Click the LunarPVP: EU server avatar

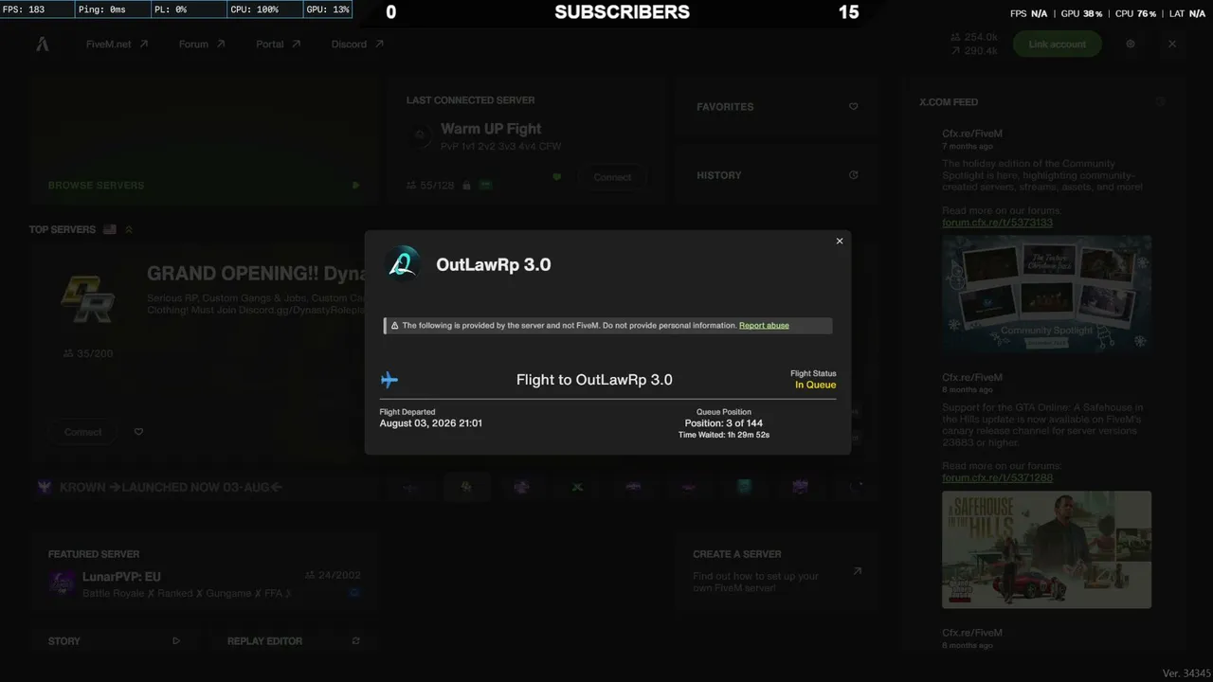tap(63, 583)
